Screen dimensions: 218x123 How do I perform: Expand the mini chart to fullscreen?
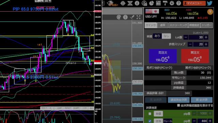coord(138,17)
